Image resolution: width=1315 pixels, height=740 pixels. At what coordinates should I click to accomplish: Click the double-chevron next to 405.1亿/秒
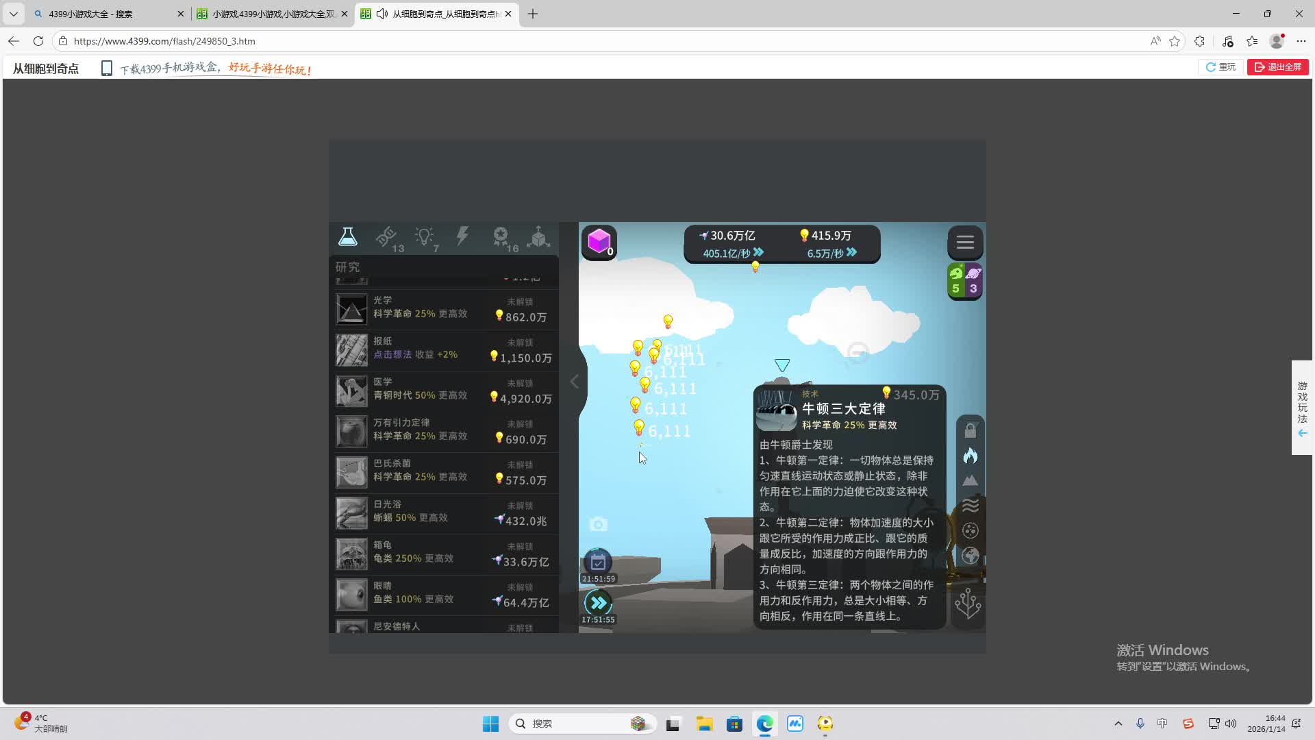(758, 251)
